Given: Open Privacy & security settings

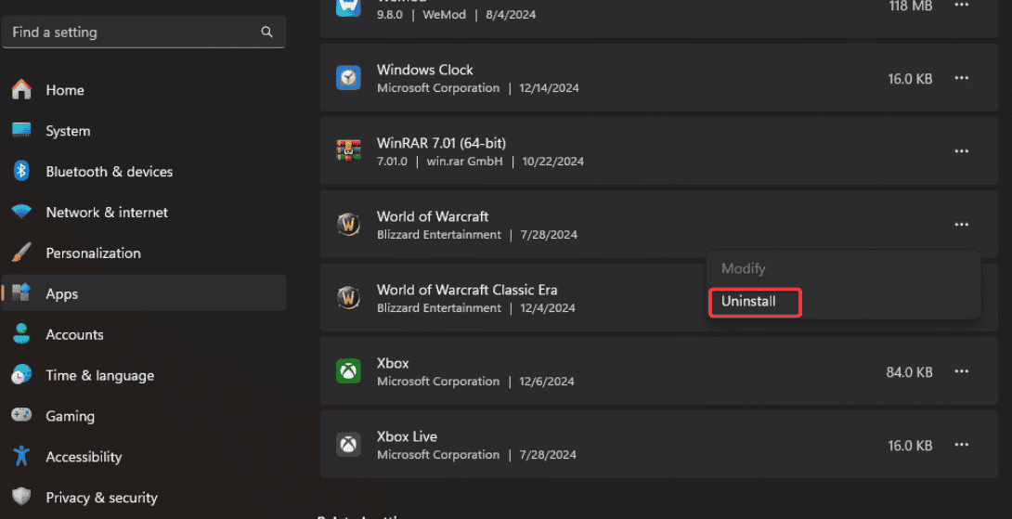Looking at the screenshot, I should pyautogui.click(x=101, y=498).
